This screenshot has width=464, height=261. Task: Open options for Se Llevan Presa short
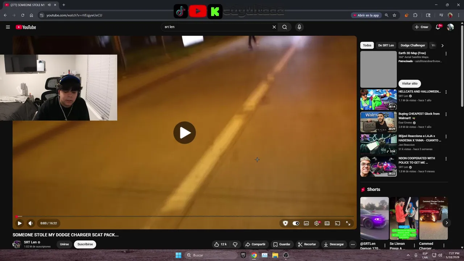414,245
